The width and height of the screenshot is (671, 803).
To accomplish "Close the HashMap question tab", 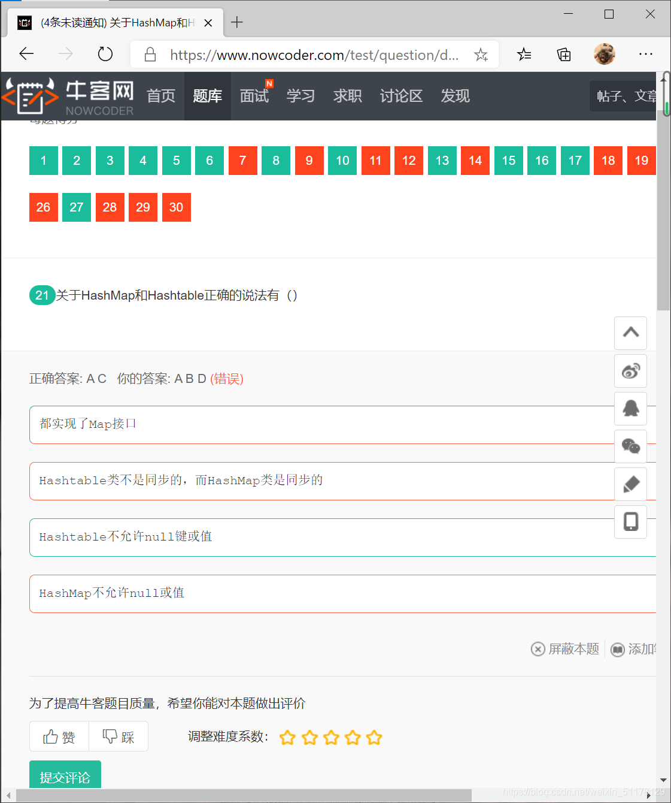I will point(208,23).
